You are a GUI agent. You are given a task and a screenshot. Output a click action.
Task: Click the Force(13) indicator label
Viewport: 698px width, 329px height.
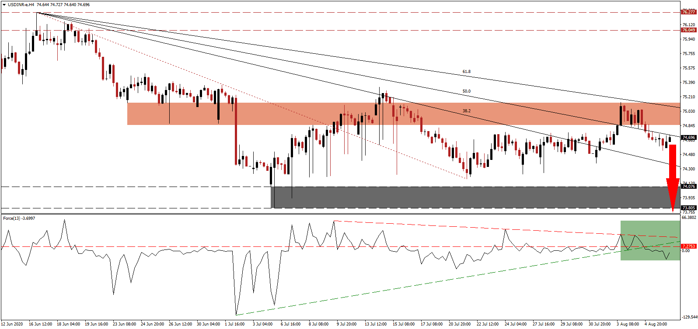point(19,218)
